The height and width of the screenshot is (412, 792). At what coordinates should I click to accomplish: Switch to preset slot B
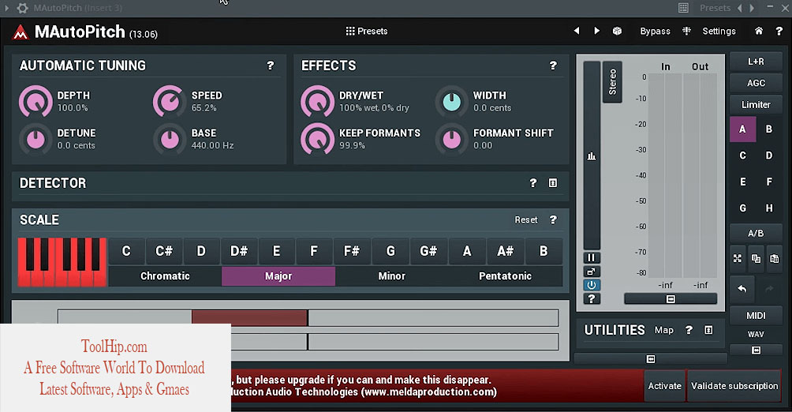pos(769,129)
